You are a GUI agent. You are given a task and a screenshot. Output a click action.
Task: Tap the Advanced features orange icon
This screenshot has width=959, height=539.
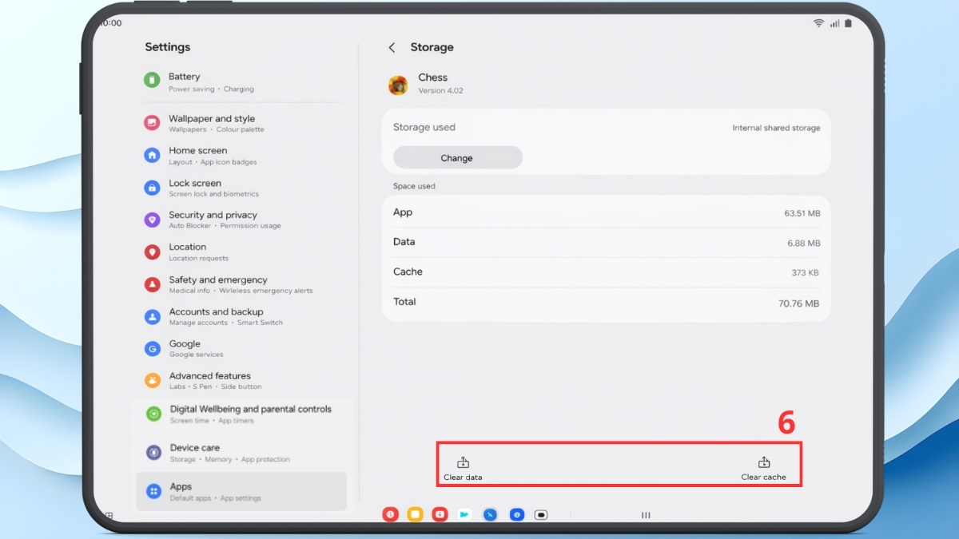click(152, 380)
